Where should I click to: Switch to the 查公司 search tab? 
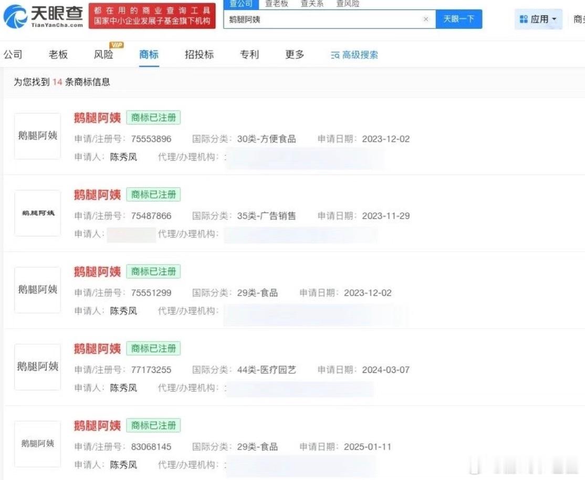tap(241, 4)
